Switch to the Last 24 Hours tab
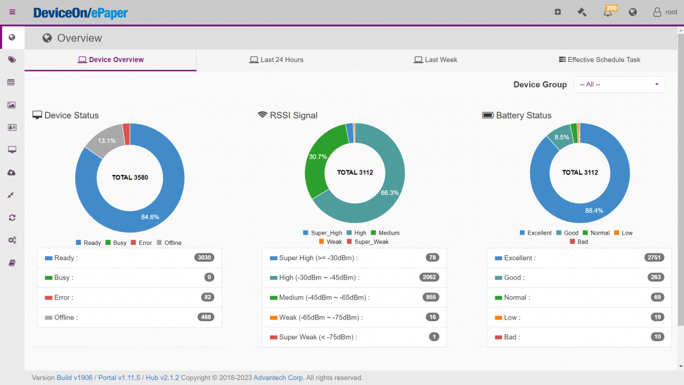This screenshot has width=684, height=385. (276, 59)
